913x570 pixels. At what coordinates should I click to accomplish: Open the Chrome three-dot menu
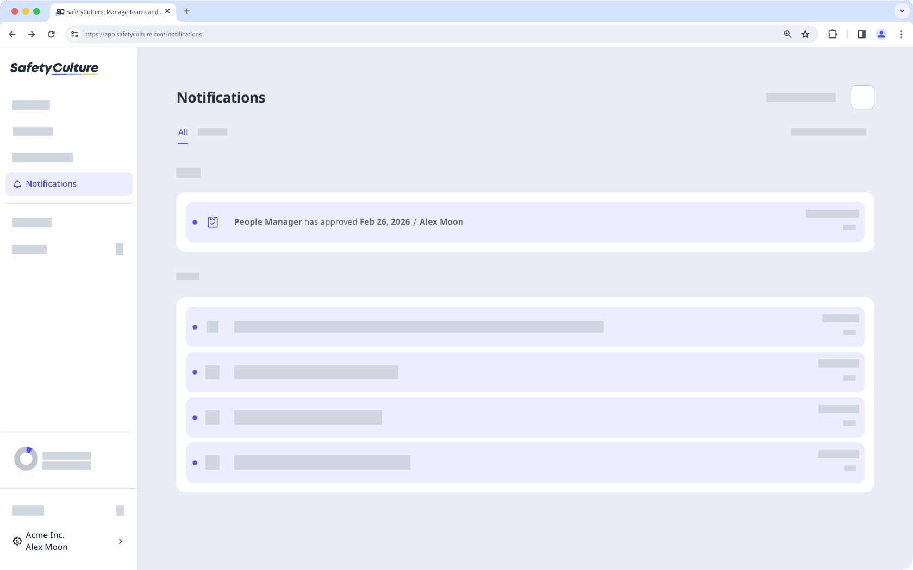coord(901,34)
